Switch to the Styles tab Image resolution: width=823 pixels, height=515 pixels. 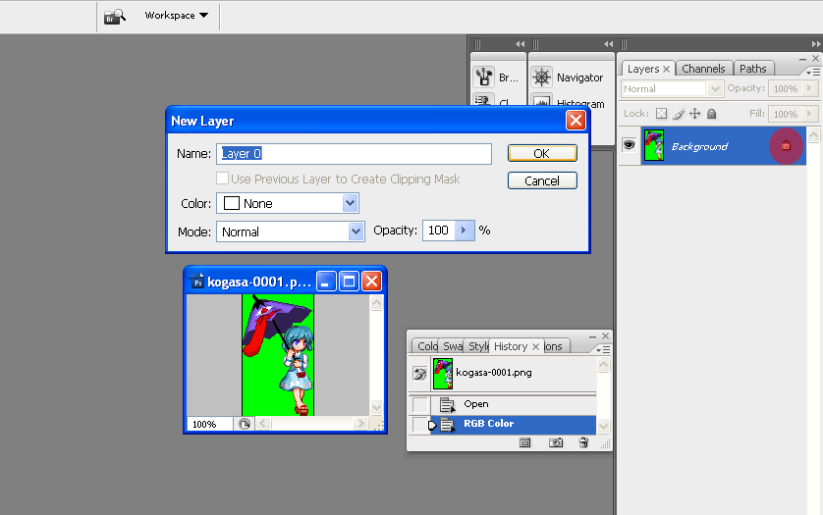pyautogui.click(x=478, y=346)
